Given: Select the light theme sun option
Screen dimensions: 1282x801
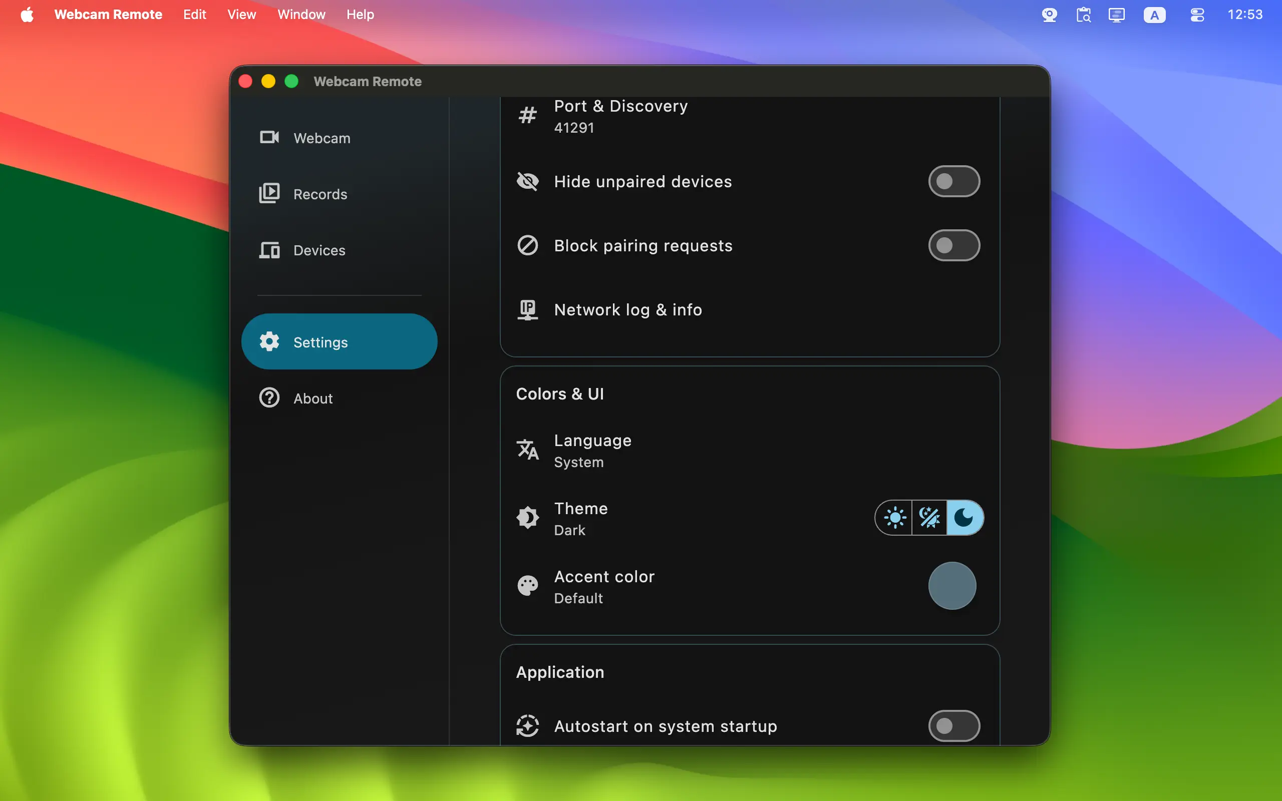Looking at the screenshot, I should click(x=894, y=518).
